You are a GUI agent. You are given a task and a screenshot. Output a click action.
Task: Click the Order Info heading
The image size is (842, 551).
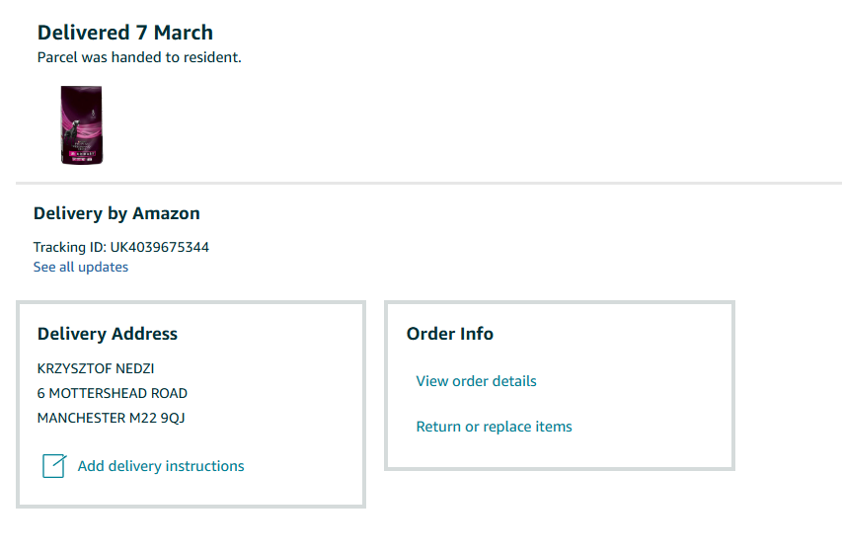(x=450, y=334)
